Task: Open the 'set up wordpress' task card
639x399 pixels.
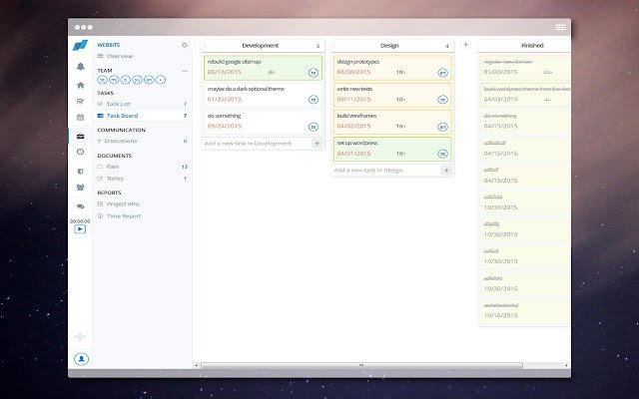Action: click(x=392, y=149)
